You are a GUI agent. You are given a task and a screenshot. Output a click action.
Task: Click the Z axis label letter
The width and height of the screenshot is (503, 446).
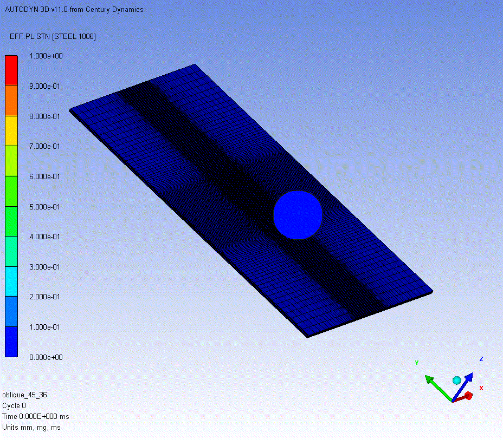click(x=481, y=359)
